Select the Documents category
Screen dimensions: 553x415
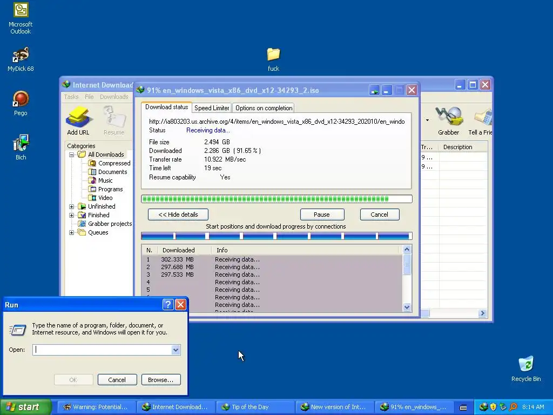point(112,172)
